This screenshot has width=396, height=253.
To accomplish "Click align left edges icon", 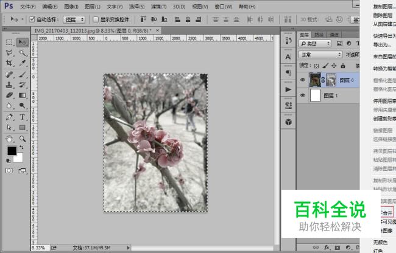I will point(177,19).
